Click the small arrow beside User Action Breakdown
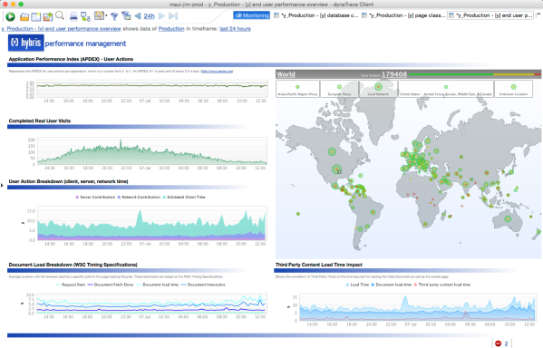This screenshot has width=543, height=348. coord(2,186)
